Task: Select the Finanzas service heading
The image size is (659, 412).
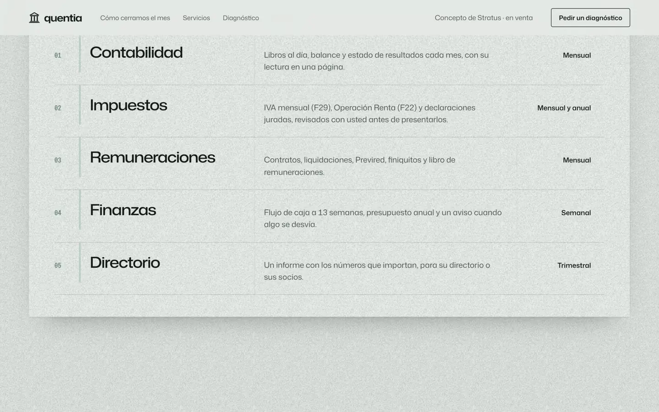Action: click(x=123, y=210)
